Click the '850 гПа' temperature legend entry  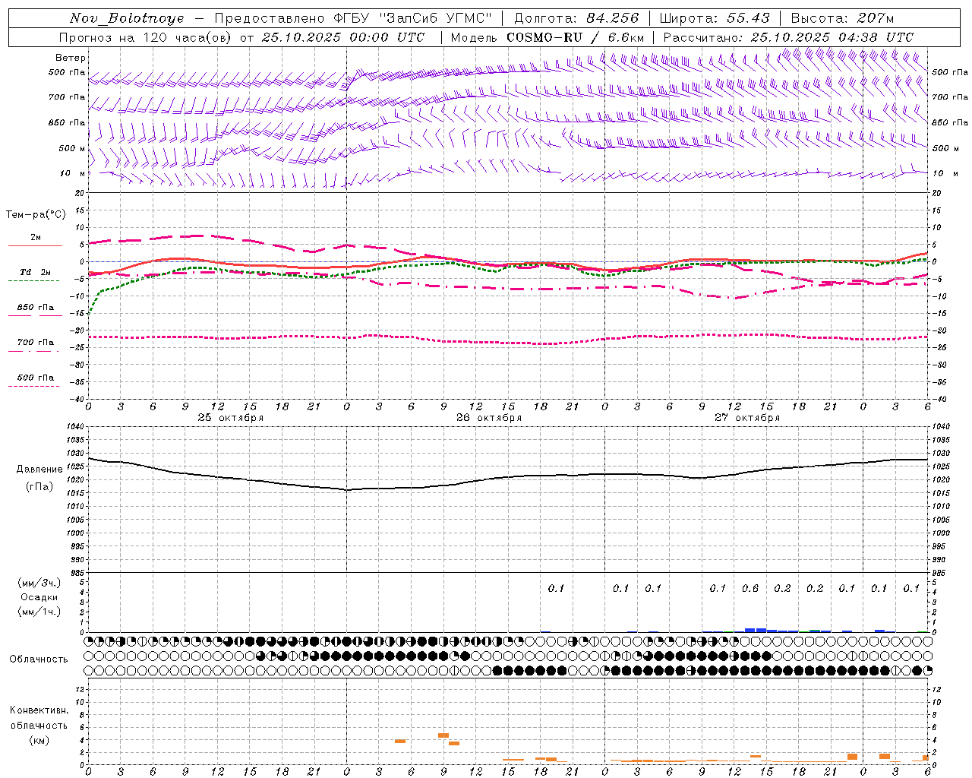[x=36, y=308]
